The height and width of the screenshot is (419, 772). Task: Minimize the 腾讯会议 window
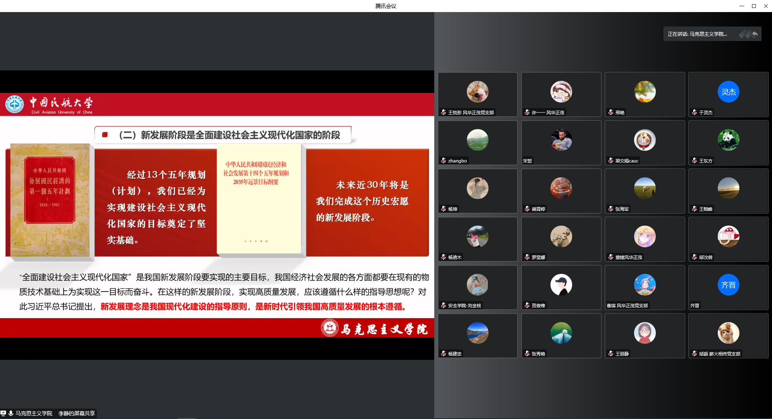[742, 6]
